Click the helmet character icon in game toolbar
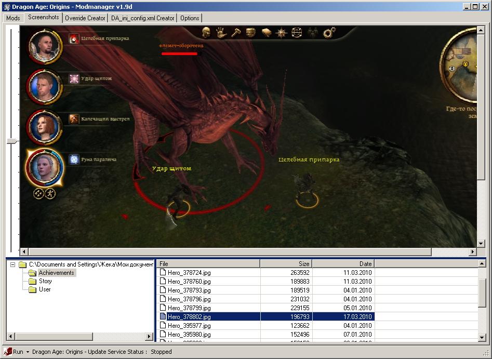 (206, 32)
